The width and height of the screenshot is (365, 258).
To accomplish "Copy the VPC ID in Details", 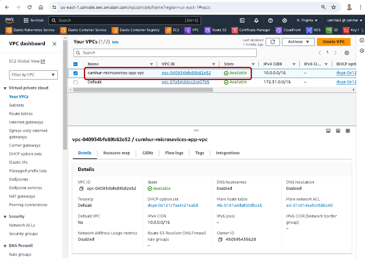I will click(81, 189).
